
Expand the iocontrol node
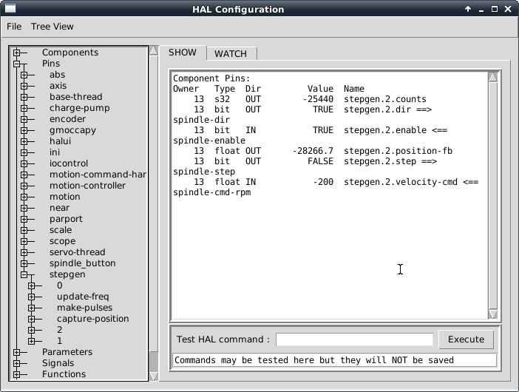tap(24, 163)
